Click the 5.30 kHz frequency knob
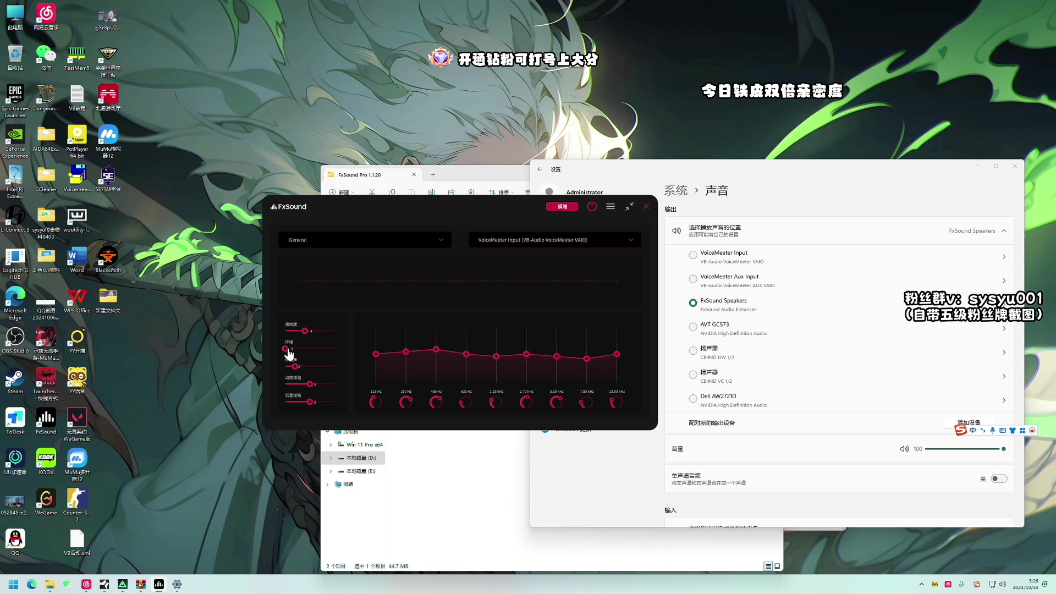 (x=556, y=403)
